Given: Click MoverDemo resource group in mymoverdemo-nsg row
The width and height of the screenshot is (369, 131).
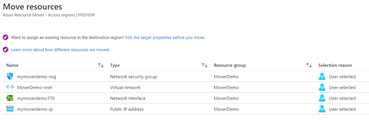Looking at the screenshot, I should point(226,77).
